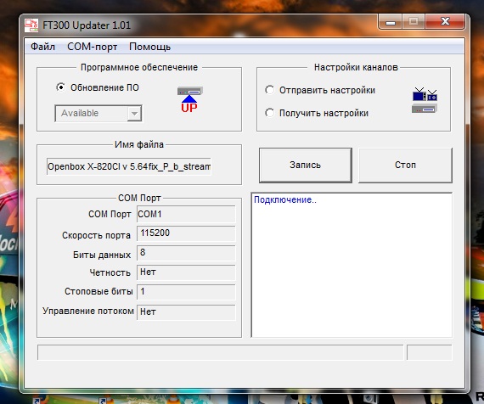Click the Стоп button
This screenshot has height=404, width=484.
(x=405, y=166)
